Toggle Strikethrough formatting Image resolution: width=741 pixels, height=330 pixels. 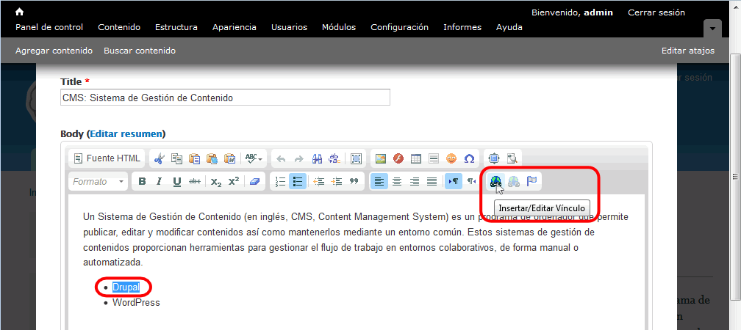195,182
